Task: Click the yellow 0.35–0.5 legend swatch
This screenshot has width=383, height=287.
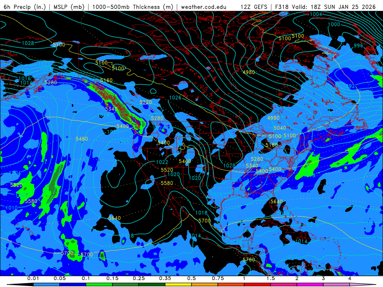Action: coord(178,285)
